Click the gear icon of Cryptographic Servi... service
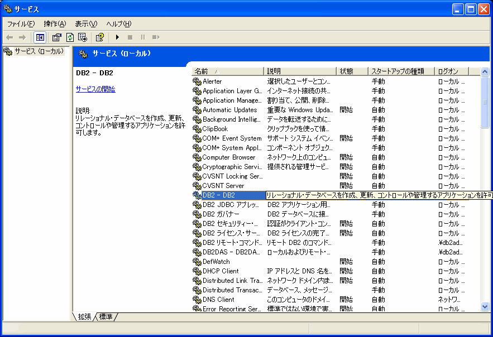 (197, 167)
